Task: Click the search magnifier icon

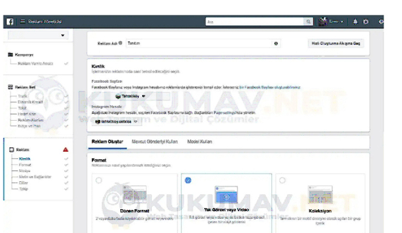Action: click(x=308, y=22)
